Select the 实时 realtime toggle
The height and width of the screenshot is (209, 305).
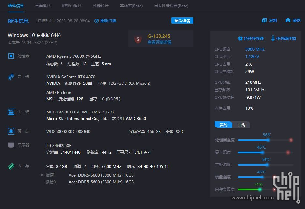point(223,125)
